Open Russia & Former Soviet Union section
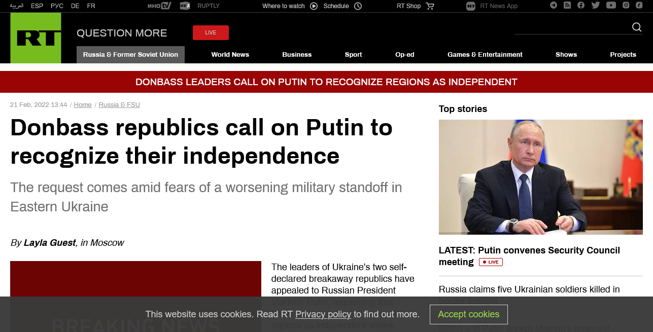This screenshot has height=332, width=653. [130, 55]
